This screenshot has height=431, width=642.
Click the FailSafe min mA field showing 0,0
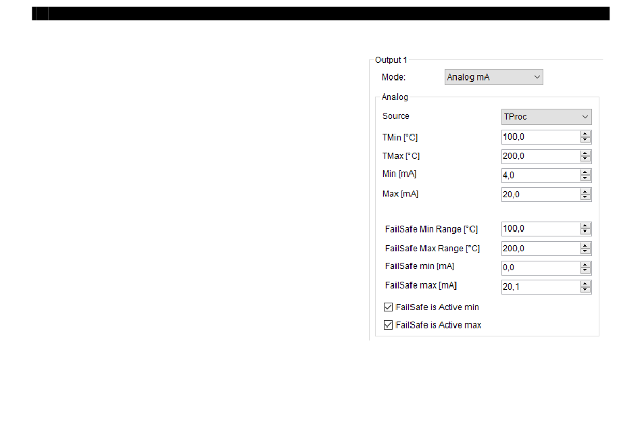[x=541, y=268]
